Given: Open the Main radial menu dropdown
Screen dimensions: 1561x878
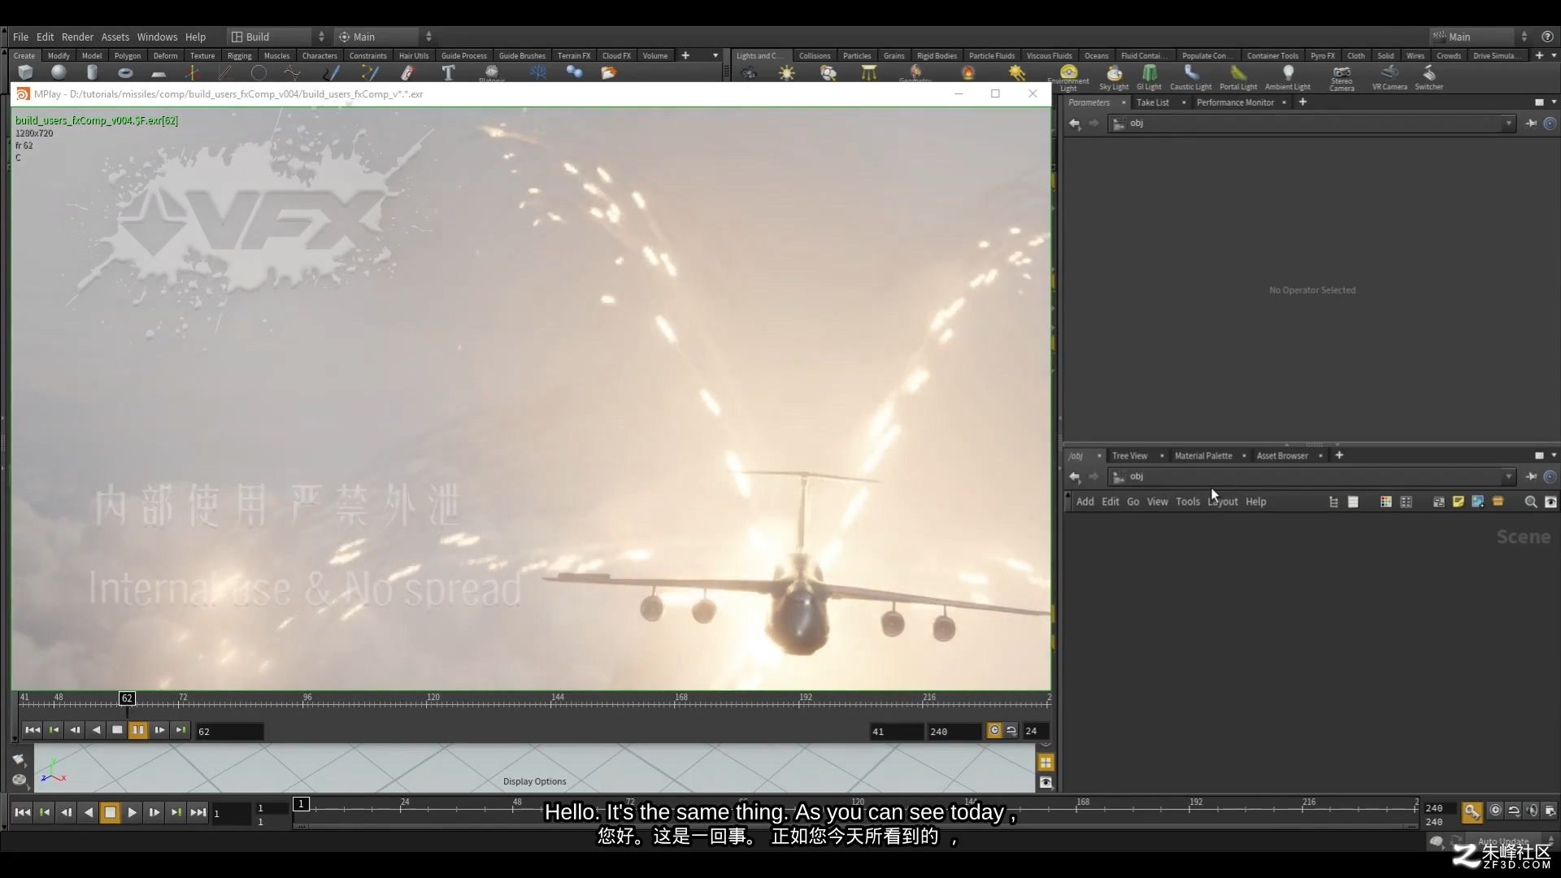Looking at the screenshot, I should [x=385, y=37].
